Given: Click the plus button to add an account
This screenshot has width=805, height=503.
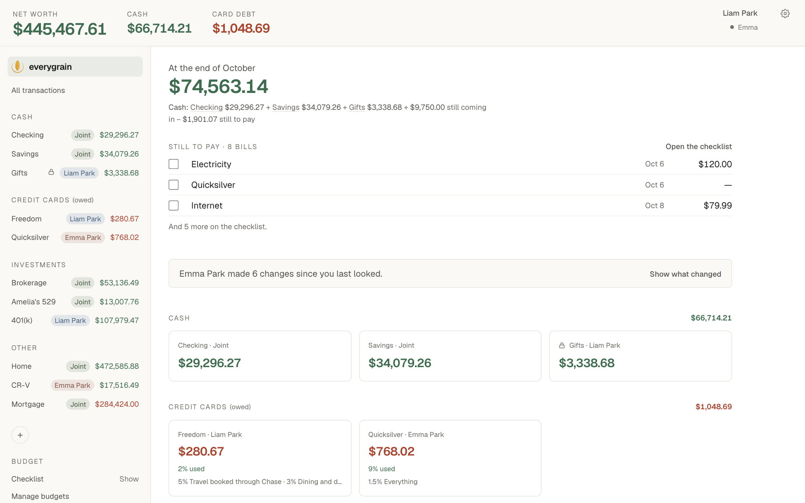Looking at the screenshot, I should pyautogui.click(x=20, y=435).
